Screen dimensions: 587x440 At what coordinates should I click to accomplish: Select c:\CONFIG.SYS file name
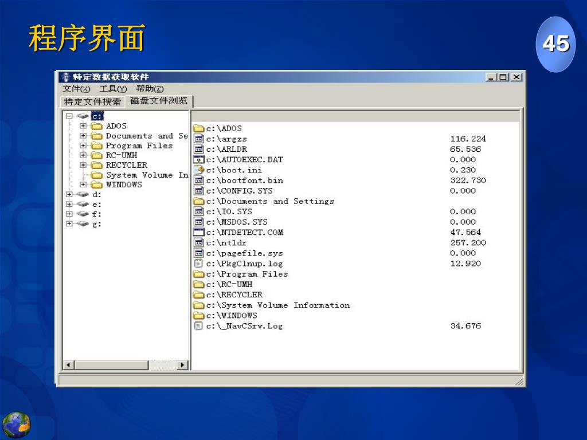(239, 191)
